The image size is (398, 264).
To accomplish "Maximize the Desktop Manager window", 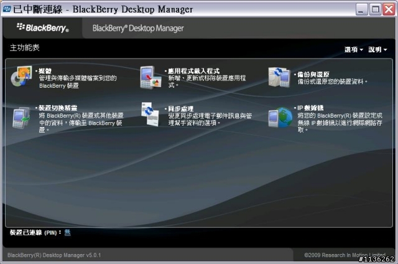I will coord(376,9).
